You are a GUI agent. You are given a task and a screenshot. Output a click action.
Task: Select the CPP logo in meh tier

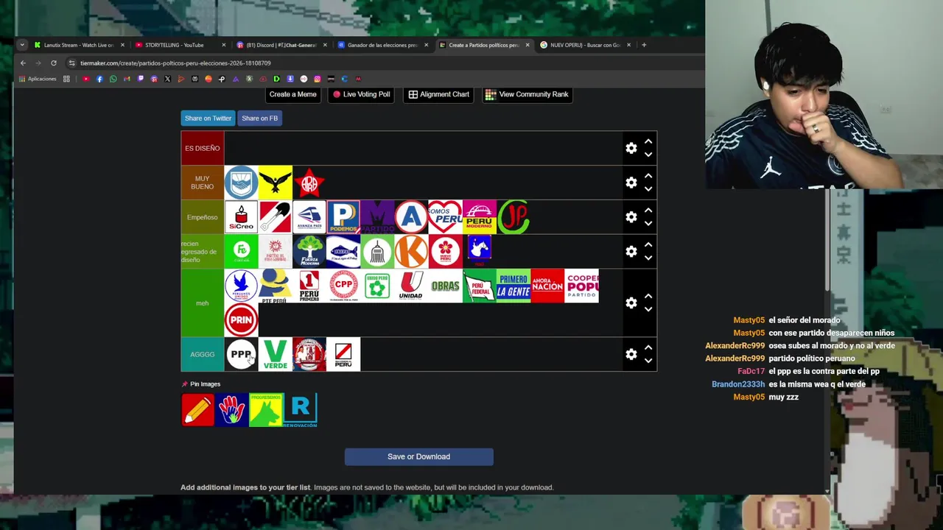tap(343, 286)
